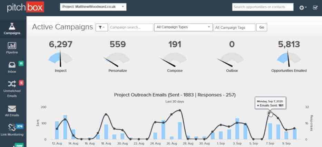Click the green 11 Inbox badge

pyautogui.click(x=21, y=63)
